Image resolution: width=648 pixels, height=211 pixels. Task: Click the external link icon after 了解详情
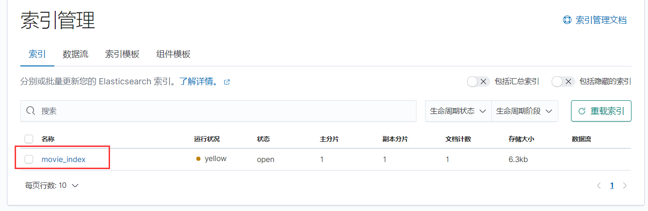tap(227, 82)
